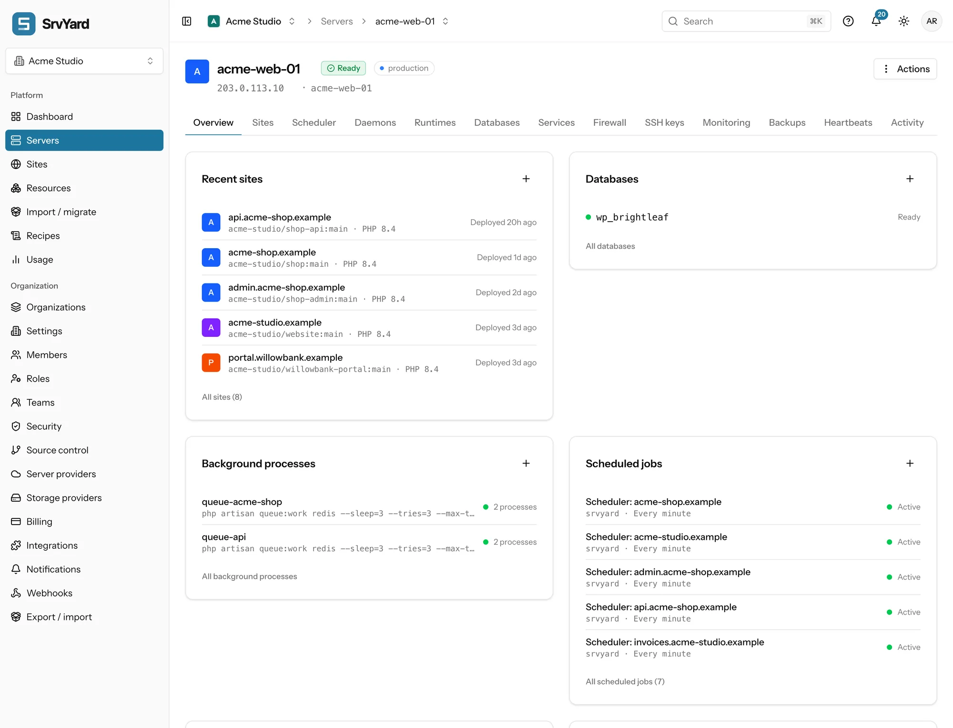953x728 pixels.
Task: Open Usage in the sidebar
Action: click(84, 260)
